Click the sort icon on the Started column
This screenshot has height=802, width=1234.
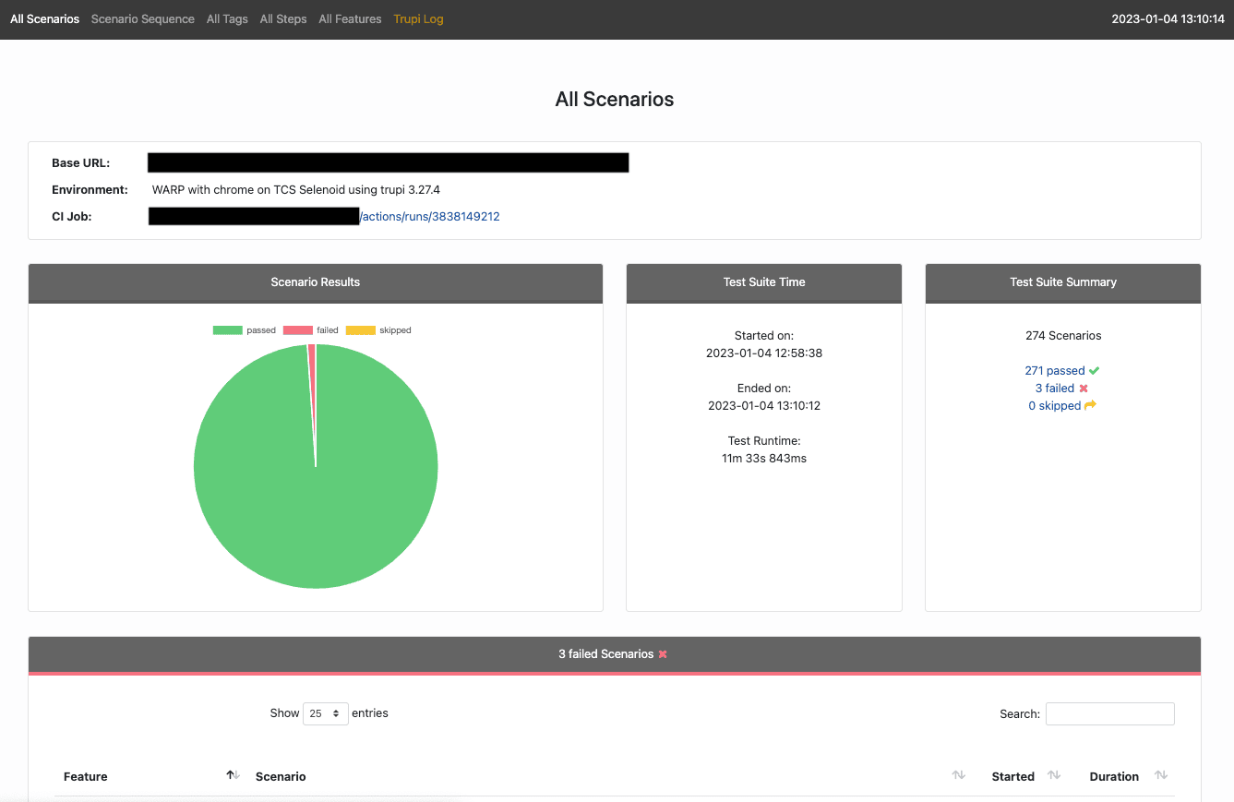tap(1053, 775)
